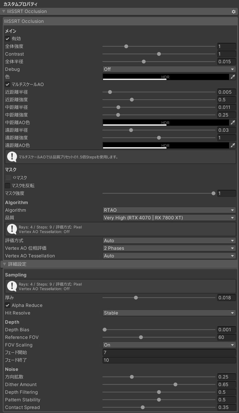Open the Debug dropdown

click(169, 69)
